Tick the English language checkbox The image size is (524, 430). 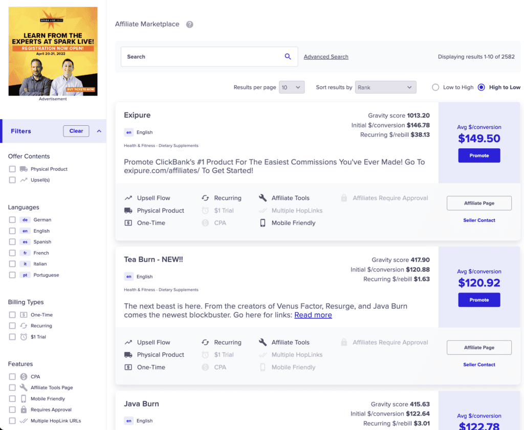12,231
